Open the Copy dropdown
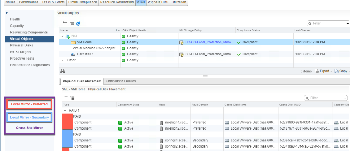Image resolution: width=350 pixels, height=151 pixels. tap(341, 71)
